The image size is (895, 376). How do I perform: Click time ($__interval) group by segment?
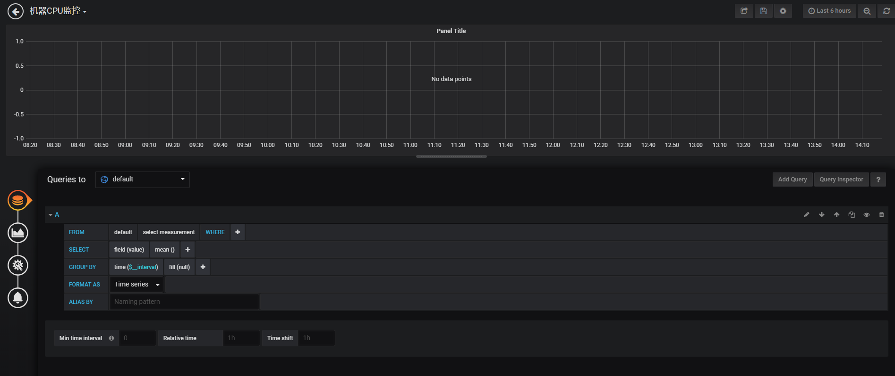pos(136,267)
